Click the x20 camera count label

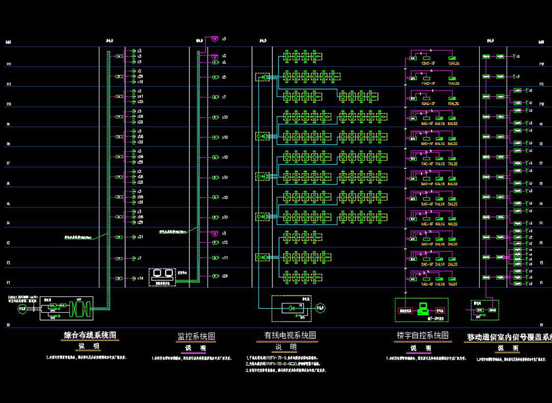click(x=225, y=276)
